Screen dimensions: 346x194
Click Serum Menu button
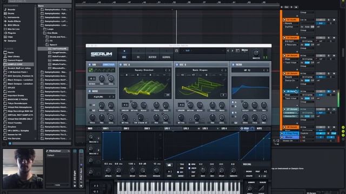[x=244, y=50]
